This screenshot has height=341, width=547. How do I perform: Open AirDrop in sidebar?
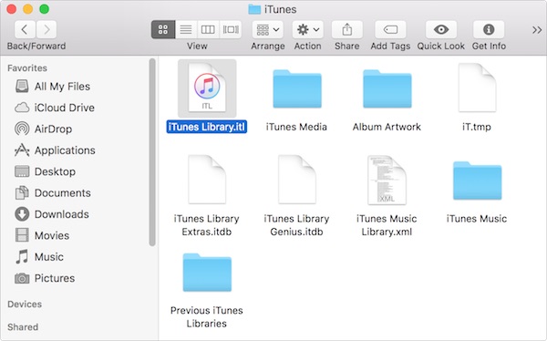(x=43, y=129)
